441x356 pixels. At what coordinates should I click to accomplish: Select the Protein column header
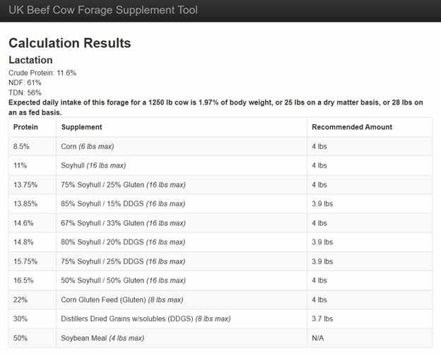pos(25,127)
